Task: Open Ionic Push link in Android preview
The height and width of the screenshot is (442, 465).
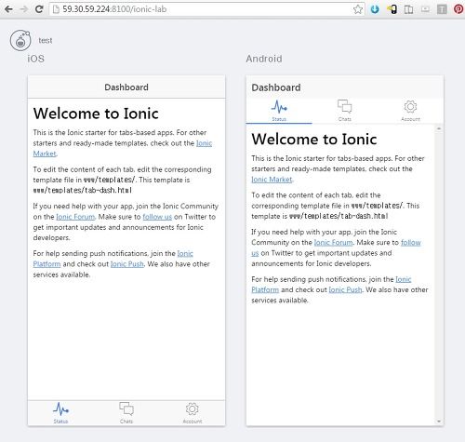Action: [x=345, y=289]
